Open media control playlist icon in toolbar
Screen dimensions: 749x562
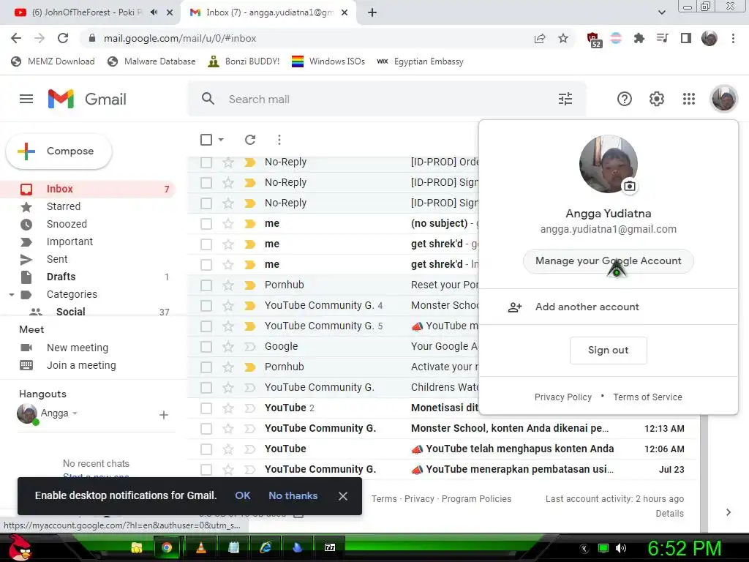click(662, 38)
